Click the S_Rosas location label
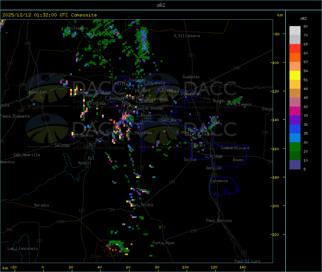 point(144,115)
